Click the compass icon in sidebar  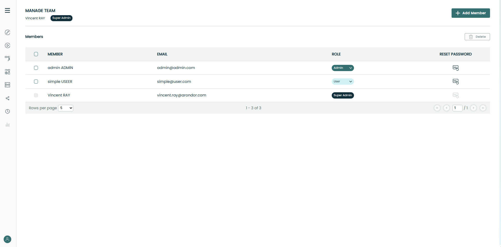click(x=8, y=32)
